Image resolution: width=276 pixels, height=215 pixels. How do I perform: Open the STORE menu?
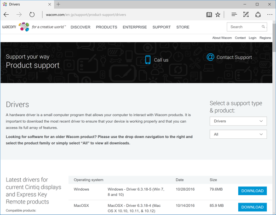(183, 27)
